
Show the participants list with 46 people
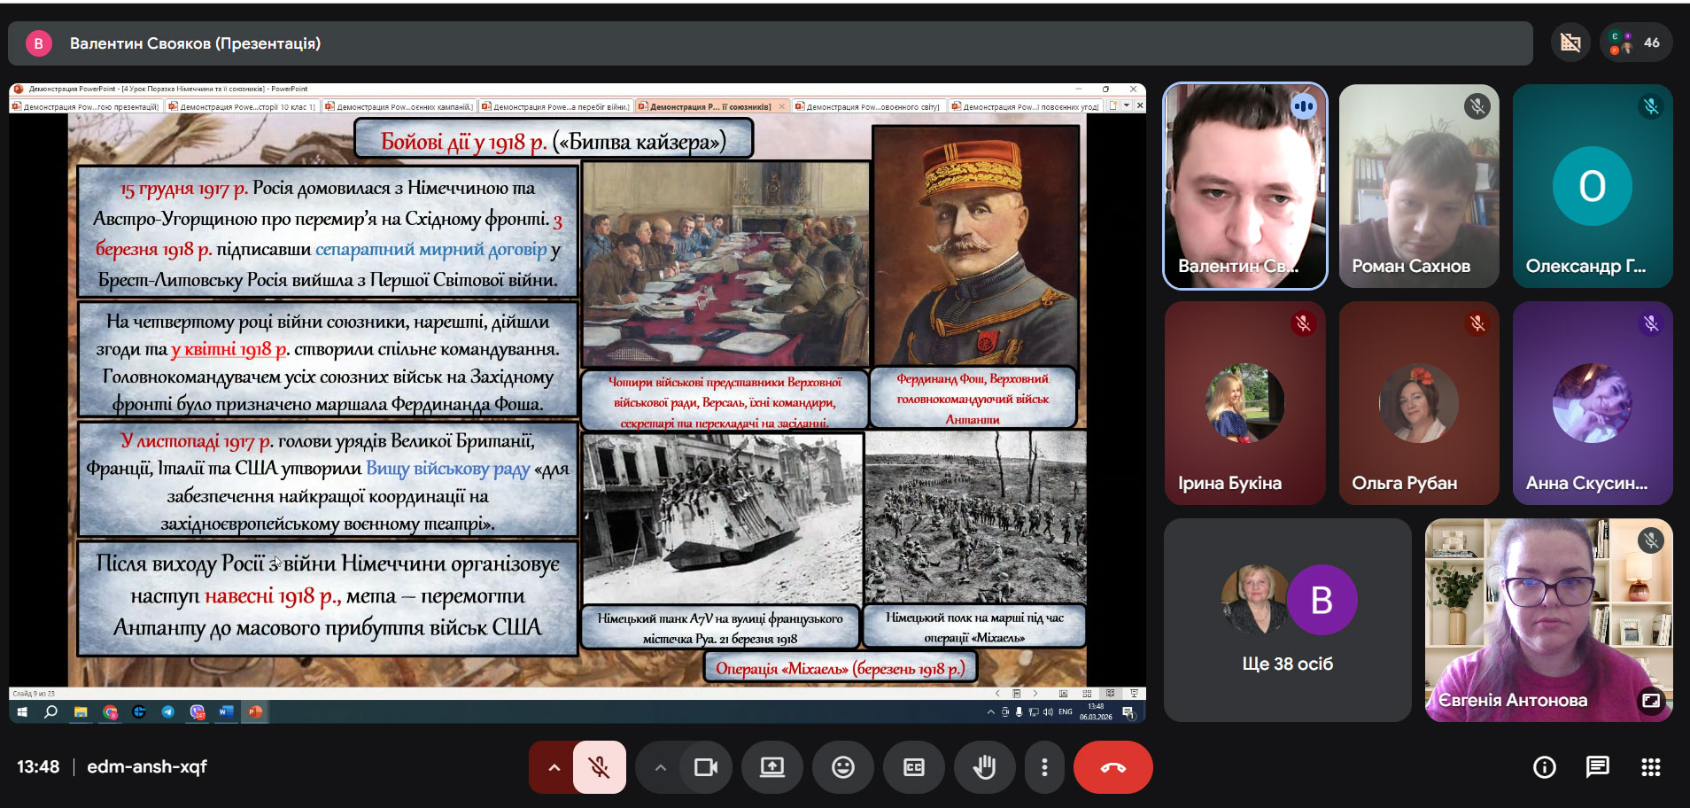coord(1636,43)
